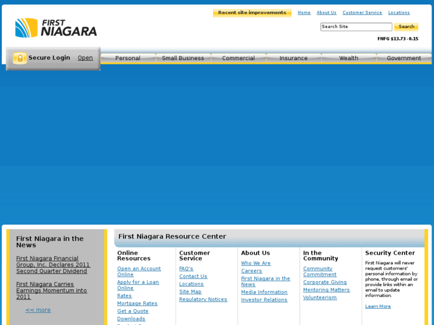Click the Secure Login padlock icon

click(x=20, y=58)
